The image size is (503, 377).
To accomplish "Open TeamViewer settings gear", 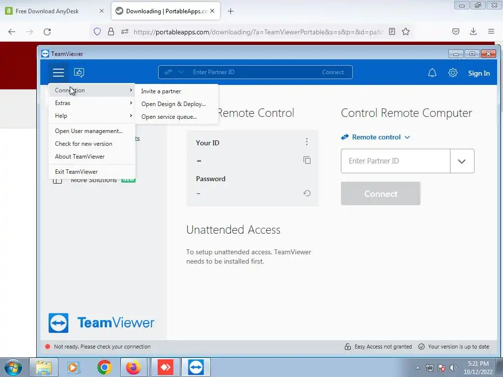I will click(x=452, y=73).
